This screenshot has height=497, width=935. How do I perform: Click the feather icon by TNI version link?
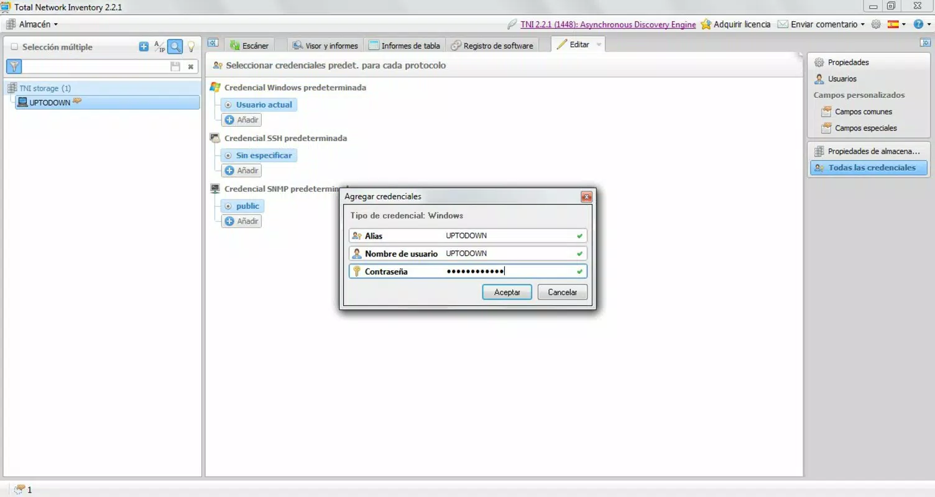pos(512,24)
